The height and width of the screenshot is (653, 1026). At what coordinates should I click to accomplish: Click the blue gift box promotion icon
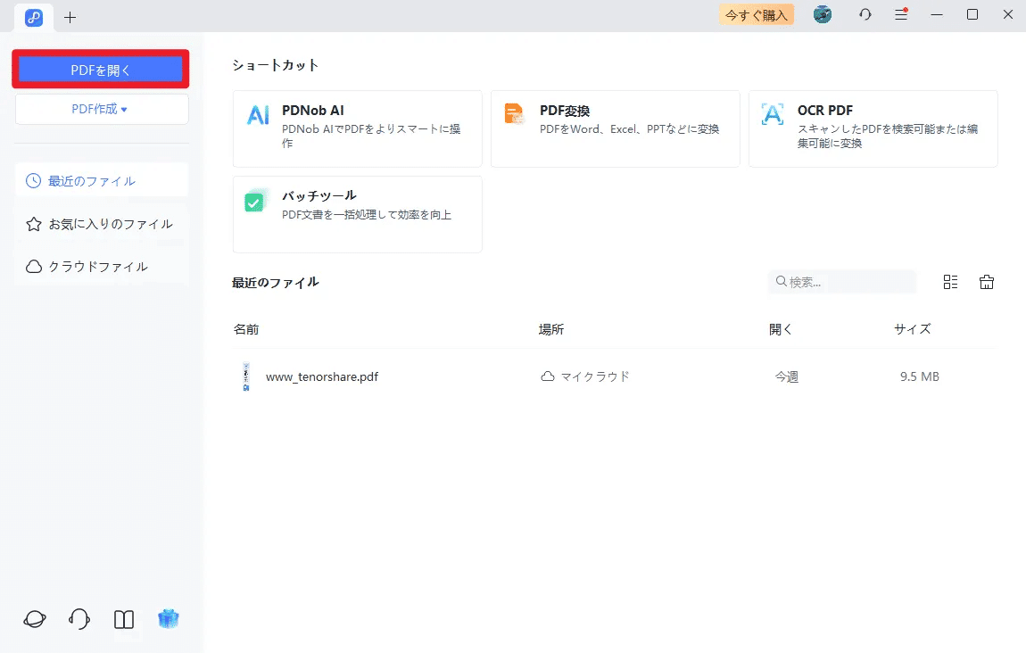coord(169,618)
